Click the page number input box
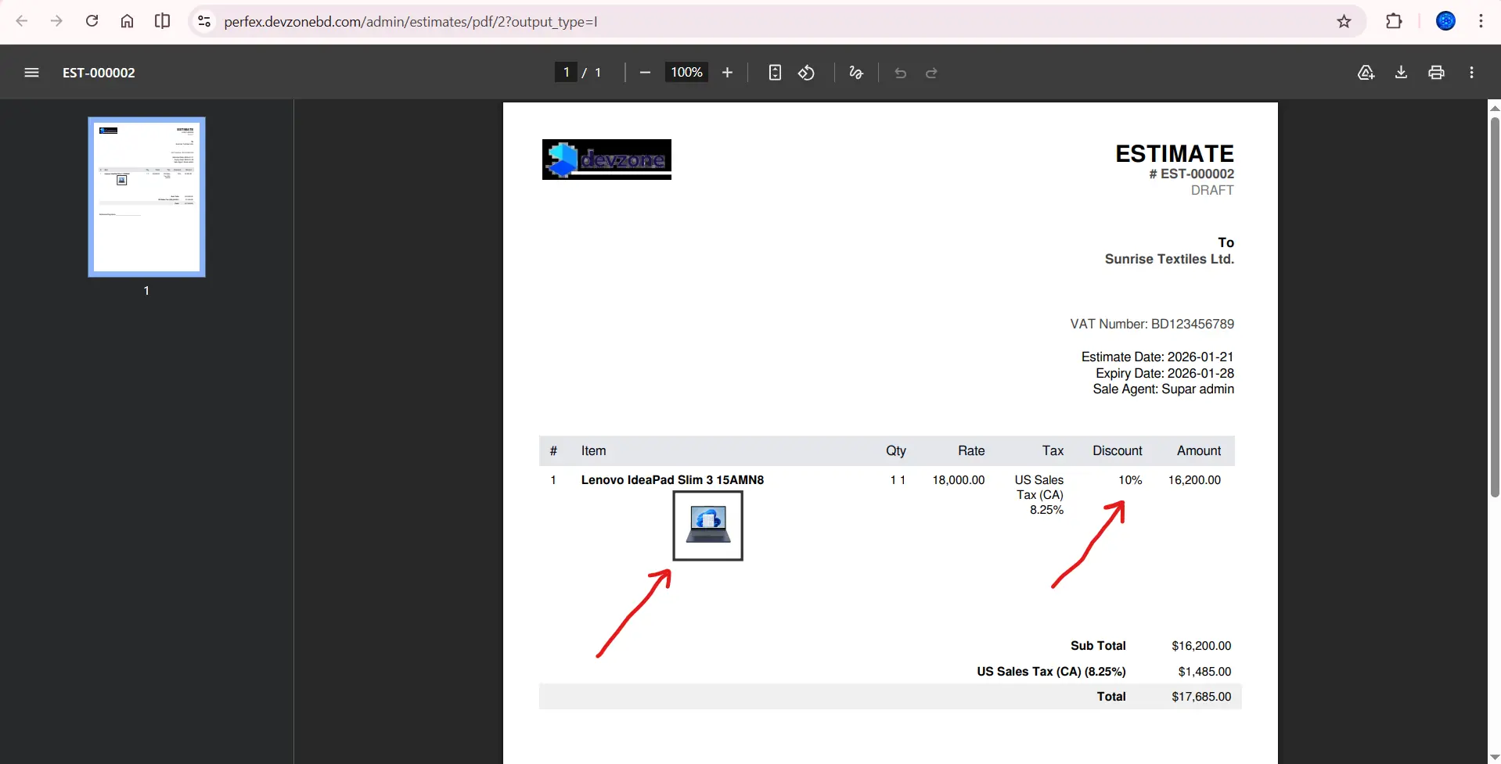Screen dimensions: 1501x764 566,73
